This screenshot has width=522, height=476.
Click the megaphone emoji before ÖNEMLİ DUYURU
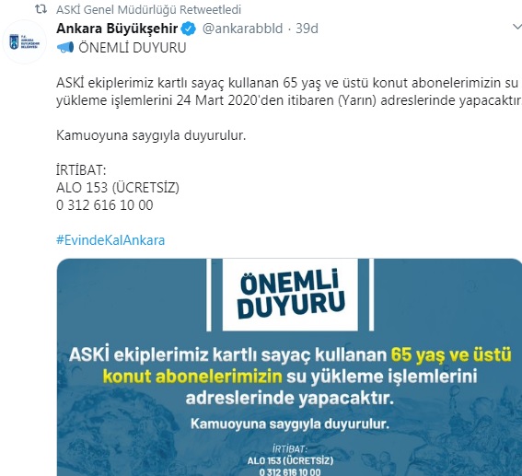tap(65, 48)
